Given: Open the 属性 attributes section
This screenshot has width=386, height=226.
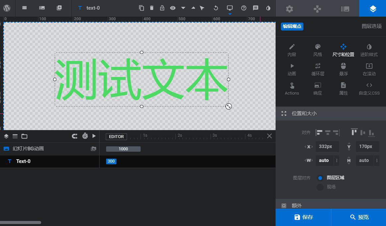Looking at the screenshot, I should click(344, 89).
